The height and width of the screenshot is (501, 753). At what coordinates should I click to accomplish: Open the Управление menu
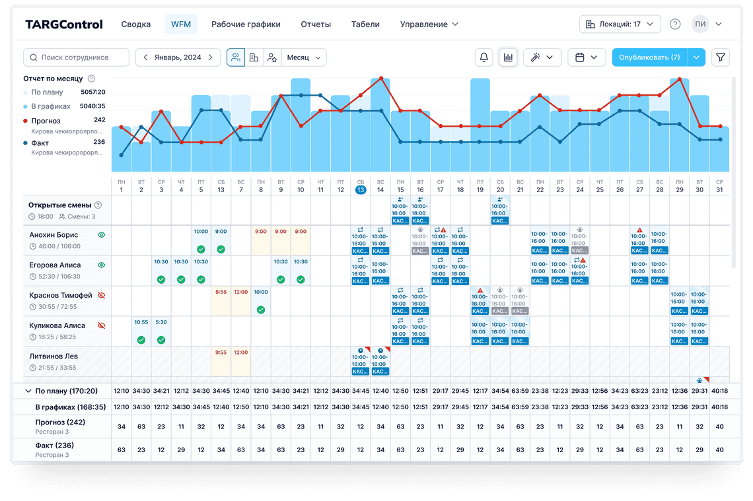[429, 24]
